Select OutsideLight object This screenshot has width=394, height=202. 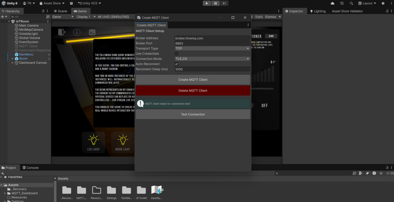(x=28, y=34)
